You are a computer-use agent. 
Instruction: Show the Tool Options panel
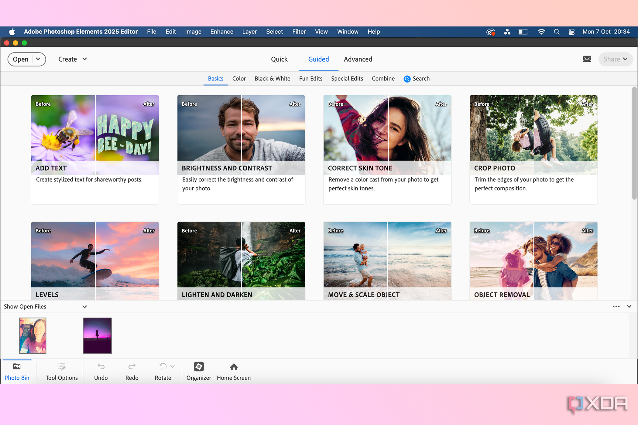tap(62, 372)
